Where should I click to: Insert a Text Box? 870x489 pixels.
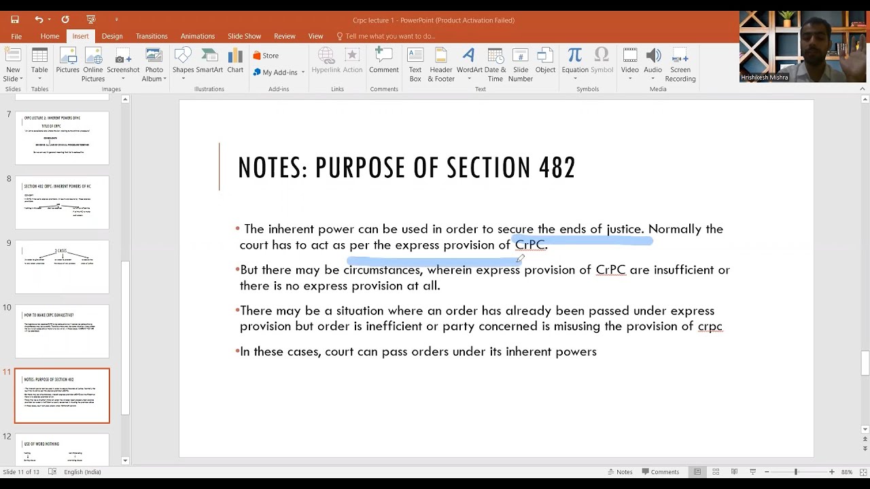point(415,65)
